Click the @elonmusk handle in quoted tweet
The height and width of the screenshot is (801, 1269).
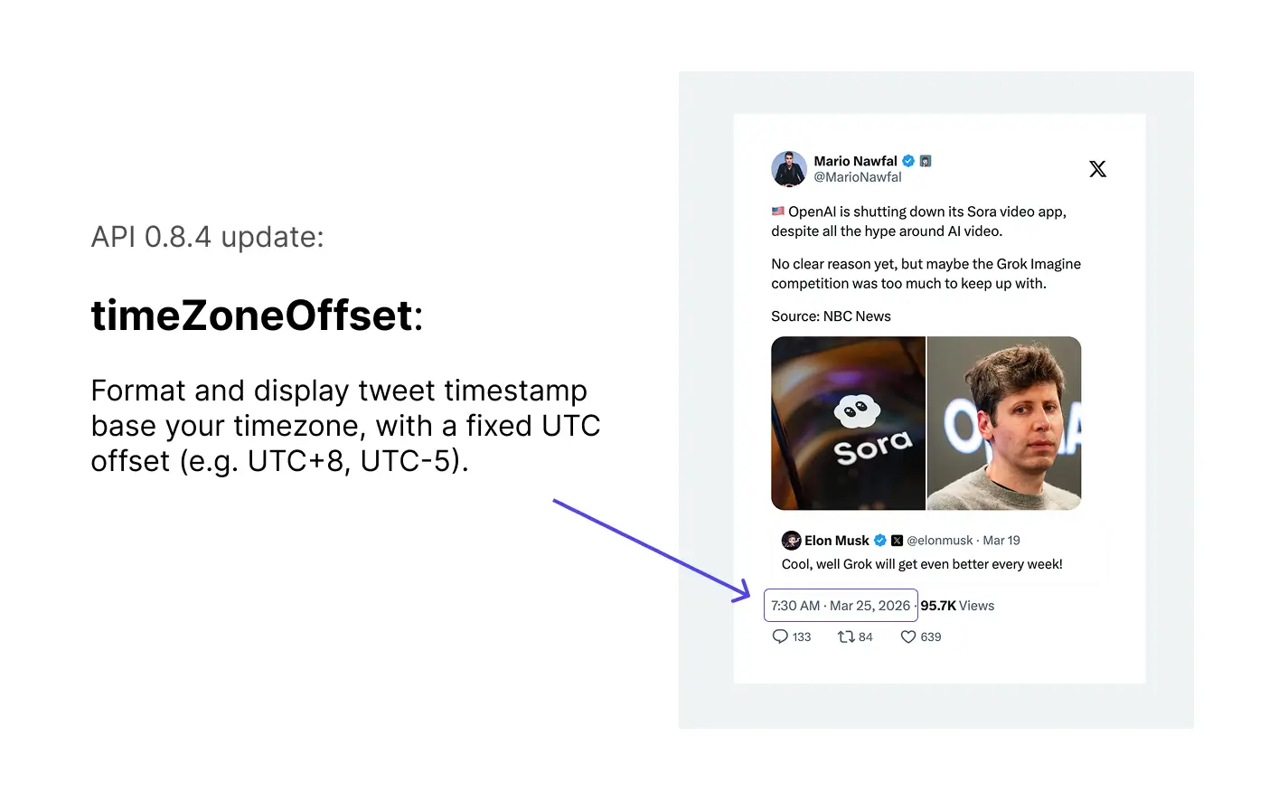(940, 541)
